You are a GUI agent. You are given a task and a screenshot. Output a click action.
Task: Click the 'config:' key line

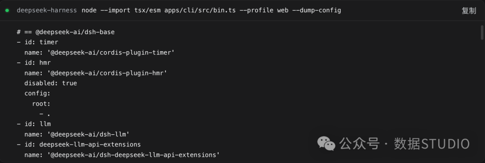[37, 93]
